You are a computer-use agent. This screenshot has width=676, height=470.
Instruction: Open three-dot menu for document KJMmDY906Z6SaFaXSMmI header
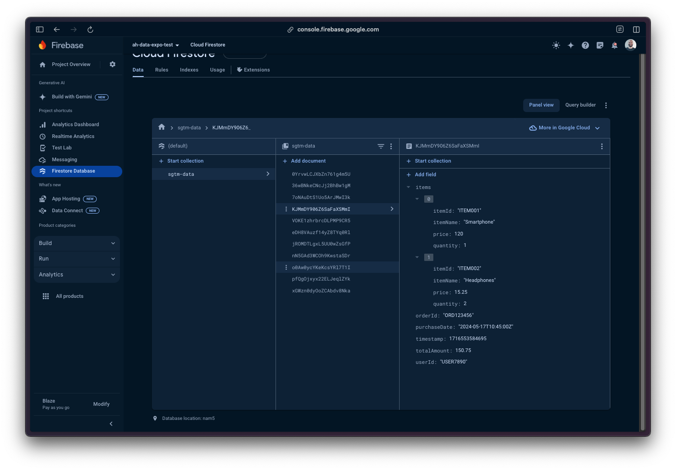(602, 146)
